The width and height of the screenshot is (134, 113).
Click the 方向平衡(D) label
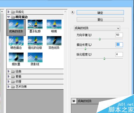[x=84, y=35]
